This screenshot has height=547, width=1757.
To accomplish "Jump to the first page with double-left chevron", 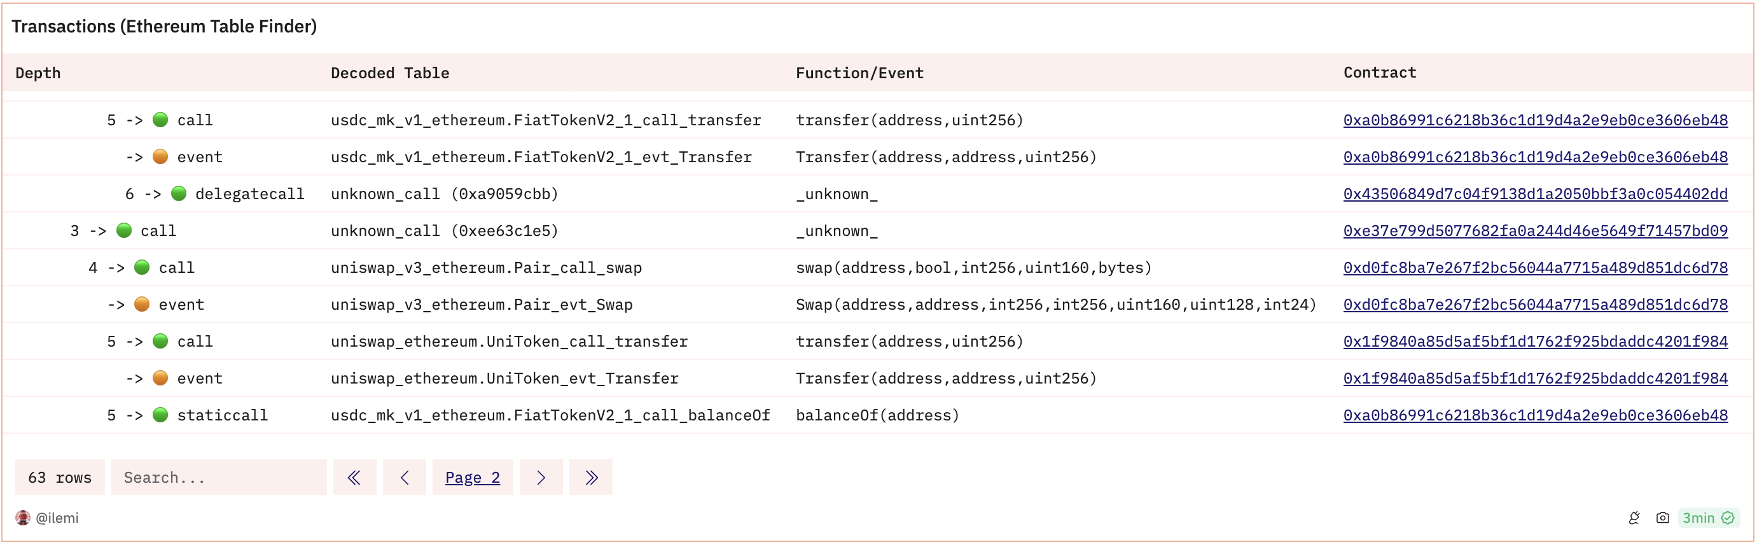I will point(354,478).
